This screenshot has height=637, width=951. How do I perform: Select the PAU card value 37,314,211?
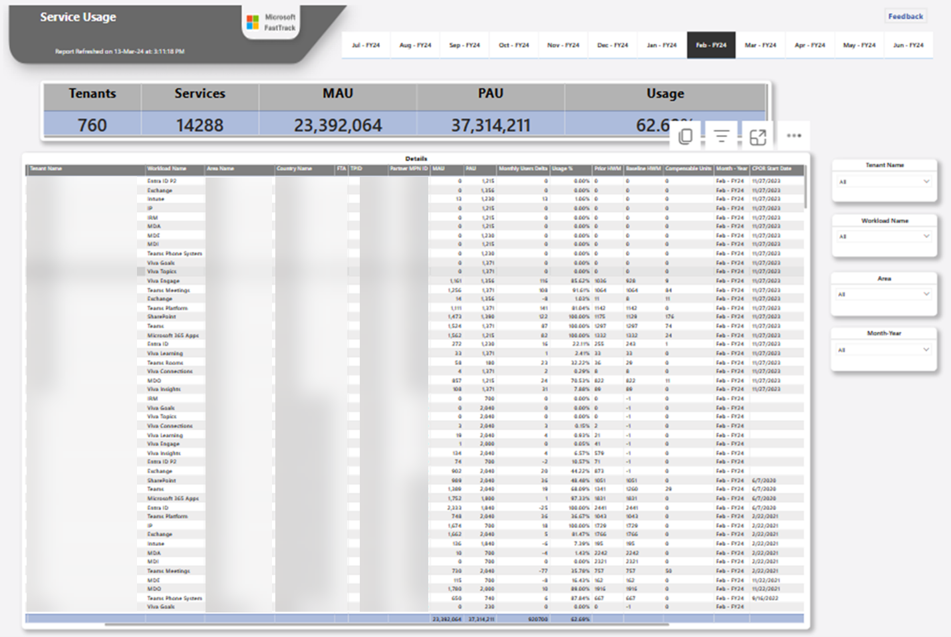point(491,125)
